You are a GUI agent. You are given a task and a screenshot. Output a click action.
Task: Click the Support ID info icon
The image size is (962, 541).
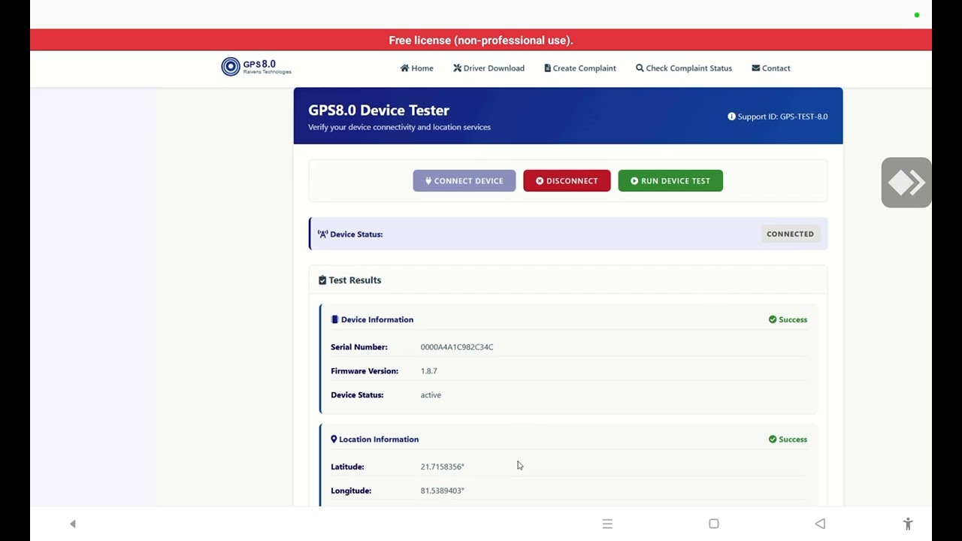tap(731, 116)
